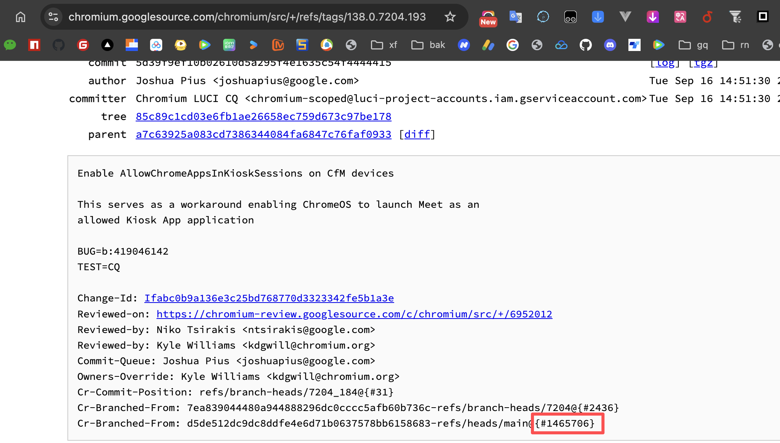Open the Tampermonkey extension icon
Image resolution: width=780 pixels, height=443 pixels.
(571, 17)
